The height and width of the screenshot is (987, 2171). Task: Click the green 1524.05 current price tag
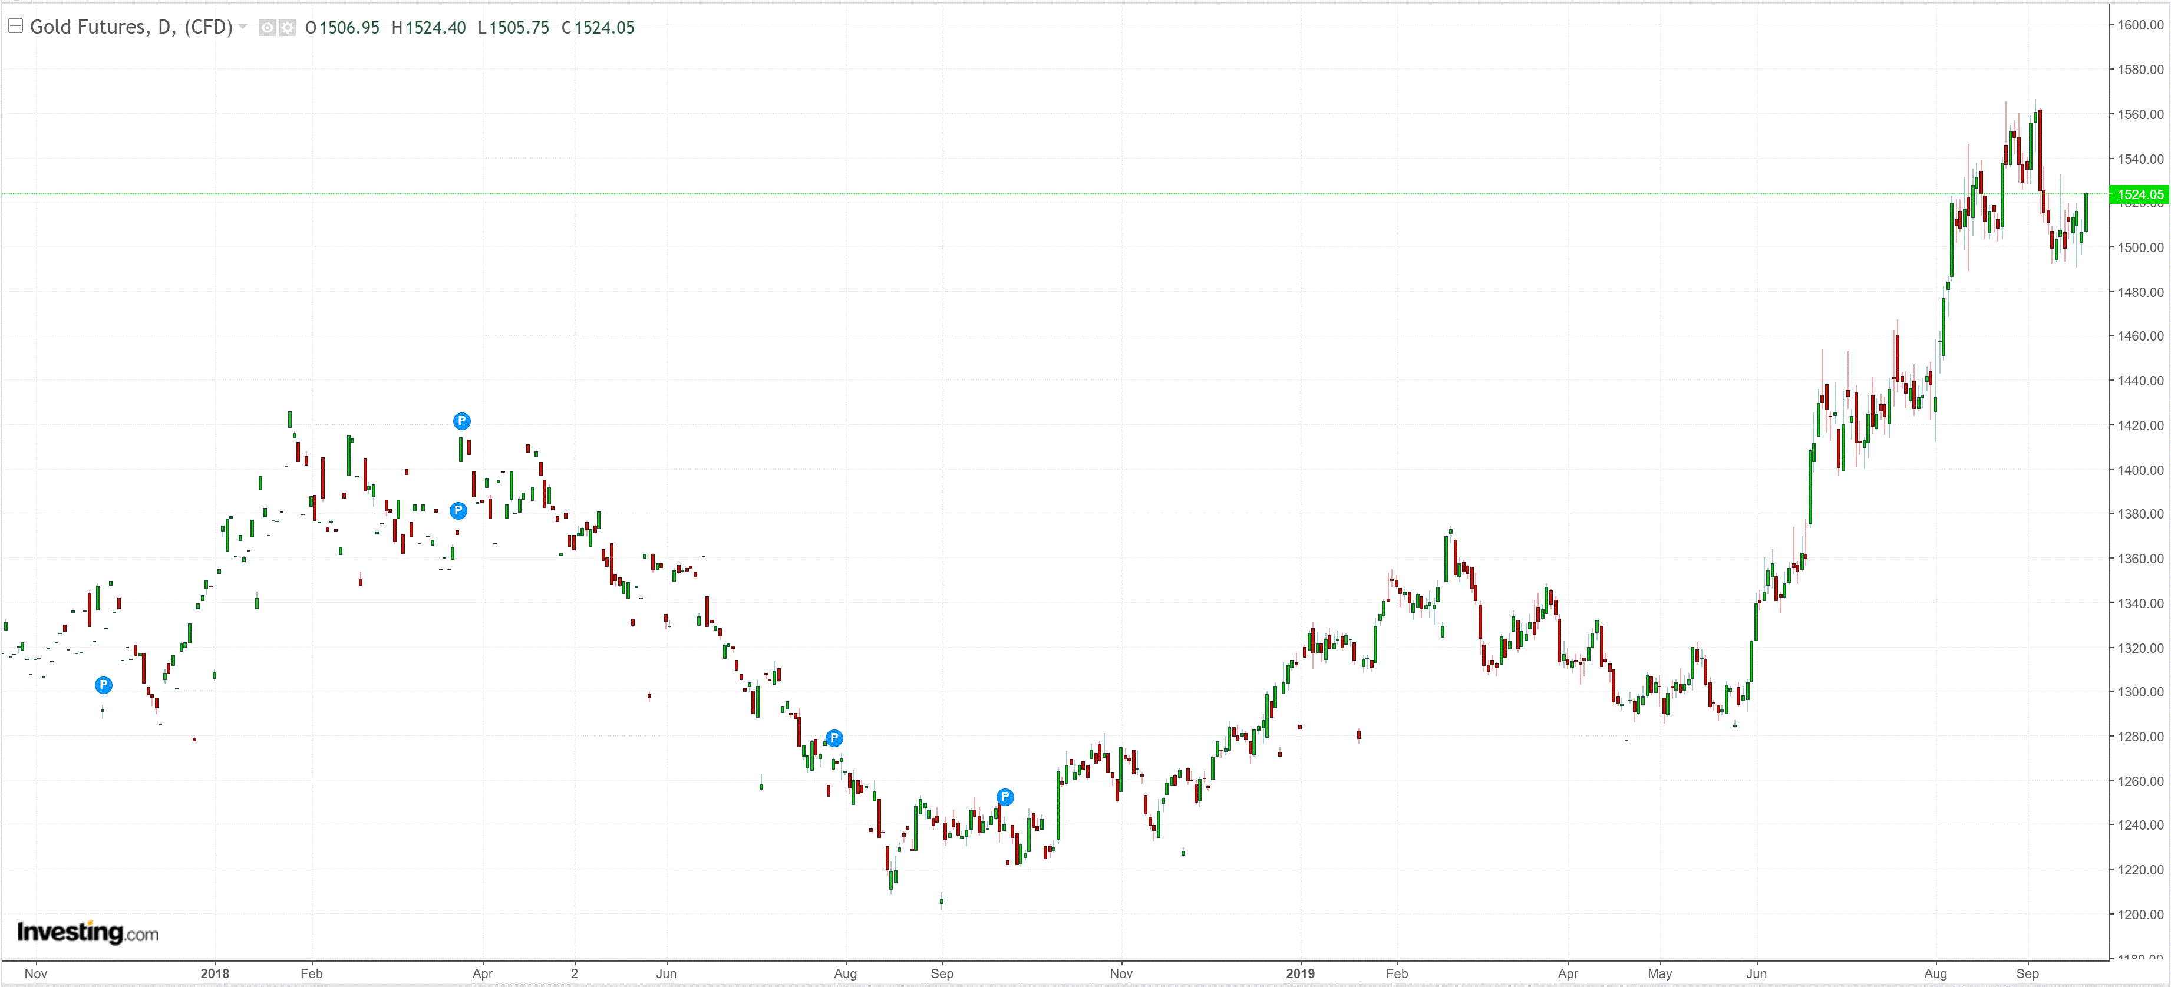(x=2139, y=194)
